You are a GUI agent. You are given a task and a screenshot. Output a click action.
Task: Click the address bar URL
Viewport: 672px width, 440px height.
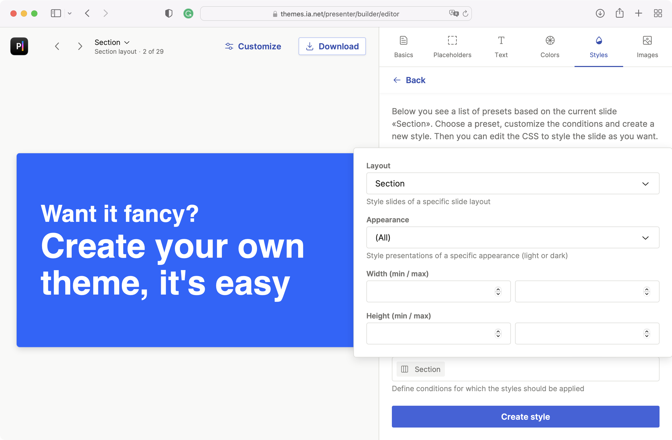coord(340,14)
